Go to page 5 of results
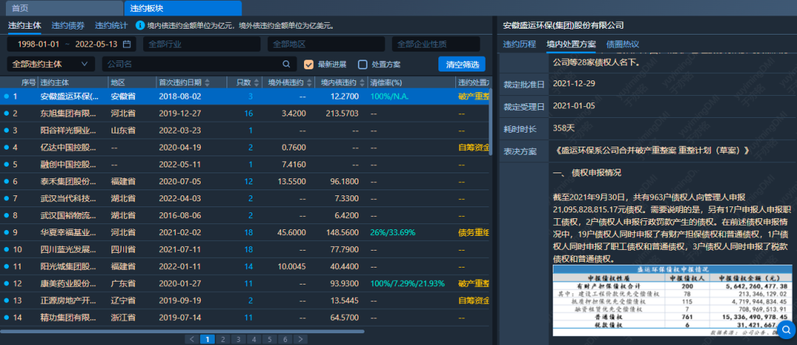797x345 pixels. click(x=269, y=339)
